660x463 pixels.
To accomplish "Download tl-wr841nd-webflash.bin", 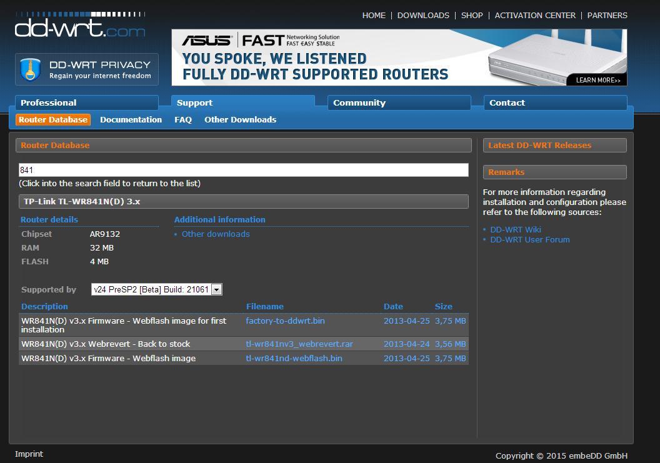I will click(294, 358).
